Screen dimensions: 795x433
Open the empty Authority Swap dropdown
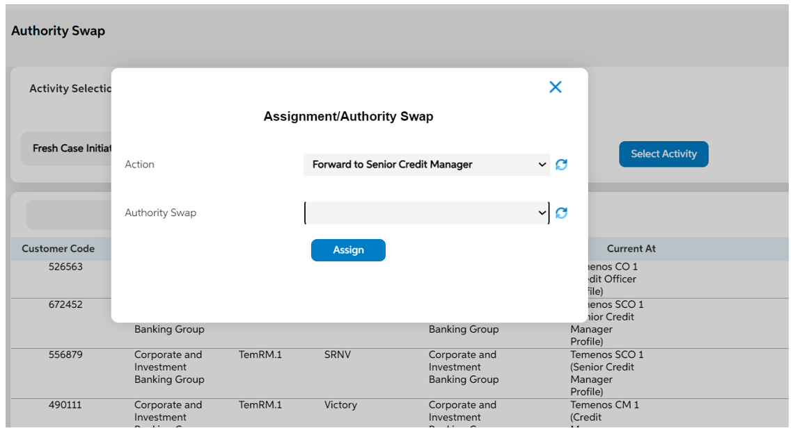[x=427, y=213]
